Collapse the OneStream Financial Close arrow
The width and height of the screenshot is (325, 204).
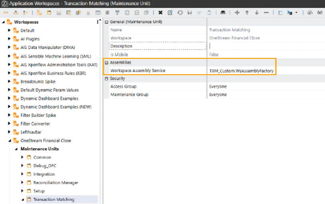point(9,141)
